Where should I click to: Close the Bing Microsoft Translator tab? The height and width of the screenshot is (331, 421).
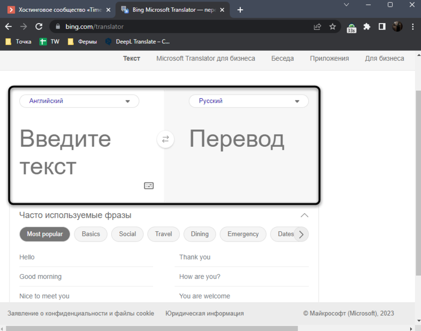222,10
